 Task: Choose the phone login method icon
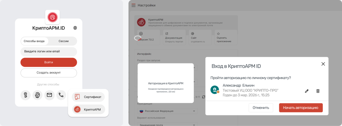click(61, 95)
